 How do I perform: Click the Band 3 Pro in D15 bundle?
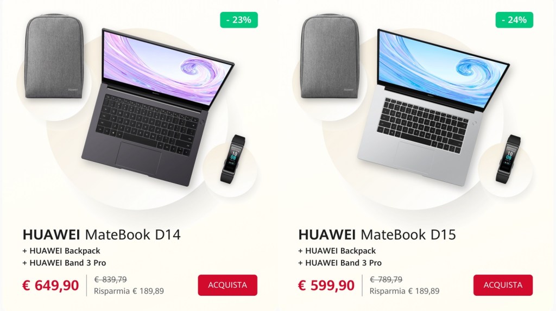coord(508,159)
